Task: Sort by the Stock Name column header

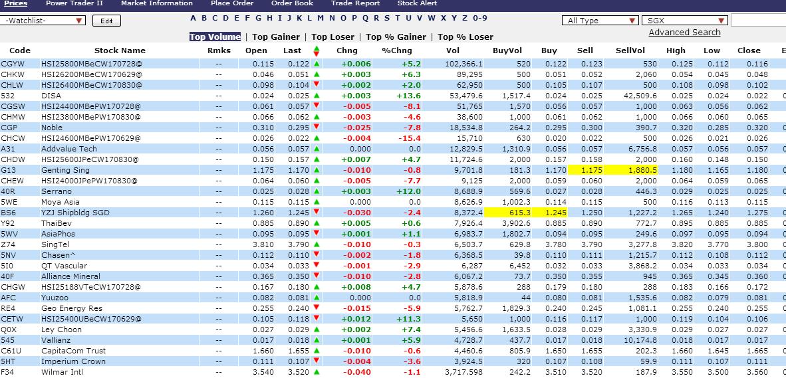Action: click(x=120, y=50)
